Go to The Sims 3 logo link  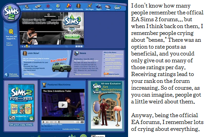point(117,8)
